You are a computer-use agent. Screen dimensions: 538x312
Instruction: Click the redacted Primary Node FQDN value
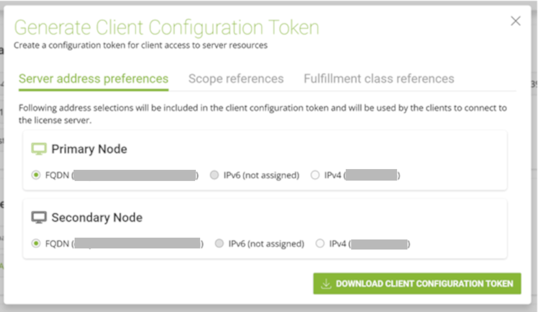coord(134,175)
